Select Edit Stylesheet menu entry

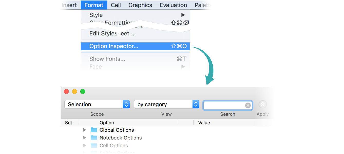click(x=112, y=33)
